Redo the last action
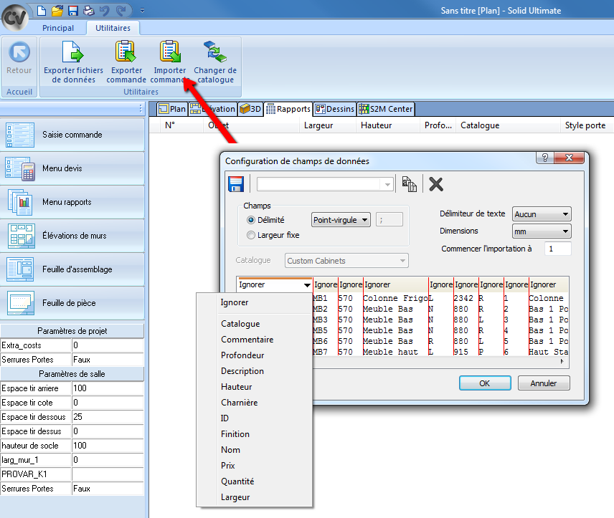614x518 pixels. coord(121,11)
